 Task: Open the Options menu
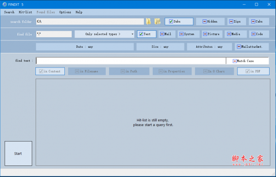coord(65,12)
